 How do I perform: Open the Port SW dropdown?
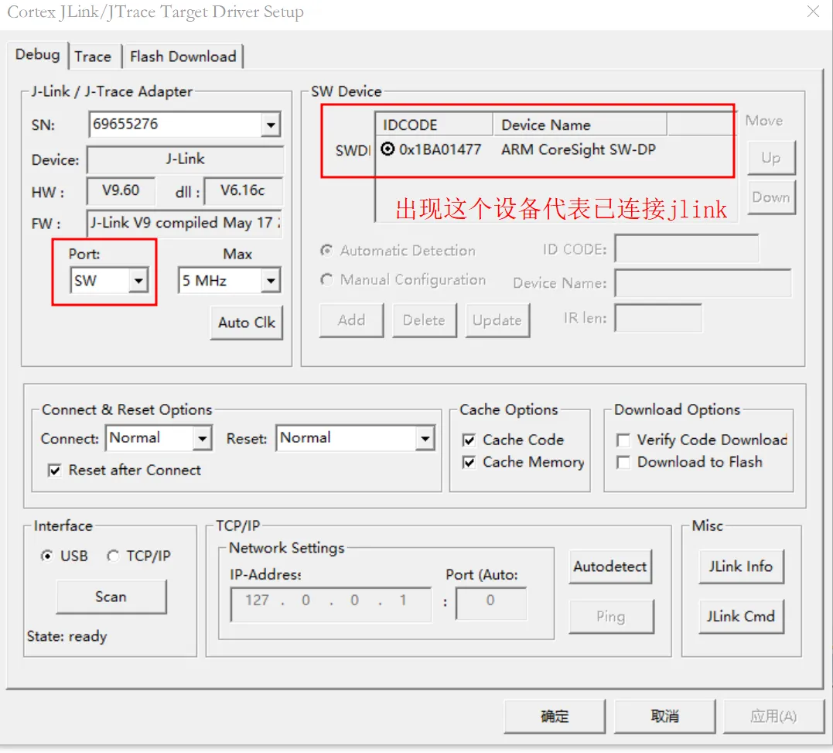(x=138, y=280)
